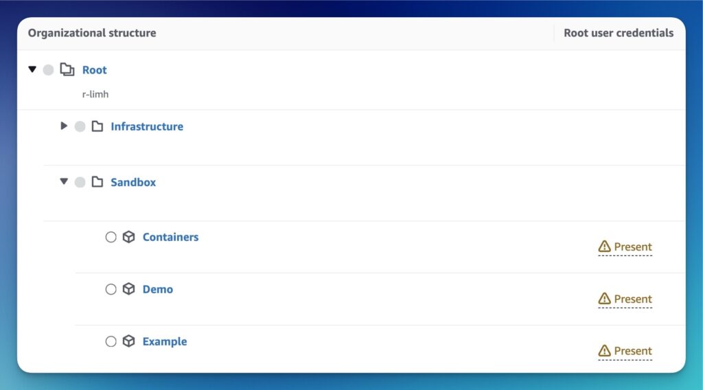The image size is (703, 390).
Task: Click the warning icon for Containers
Action: [604, 246]
